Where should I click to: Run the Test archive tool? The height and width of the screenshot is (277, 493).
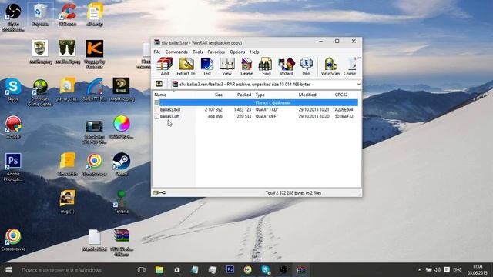(207, 67)
